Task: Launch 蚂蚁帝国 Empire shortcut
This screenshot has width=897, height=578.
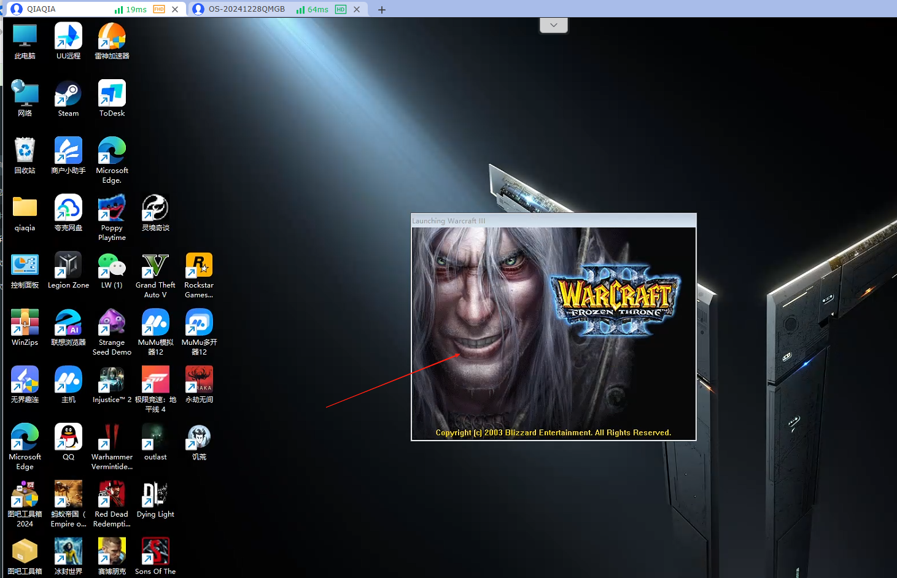Action: pyautogui.click(x=68, y=504)
